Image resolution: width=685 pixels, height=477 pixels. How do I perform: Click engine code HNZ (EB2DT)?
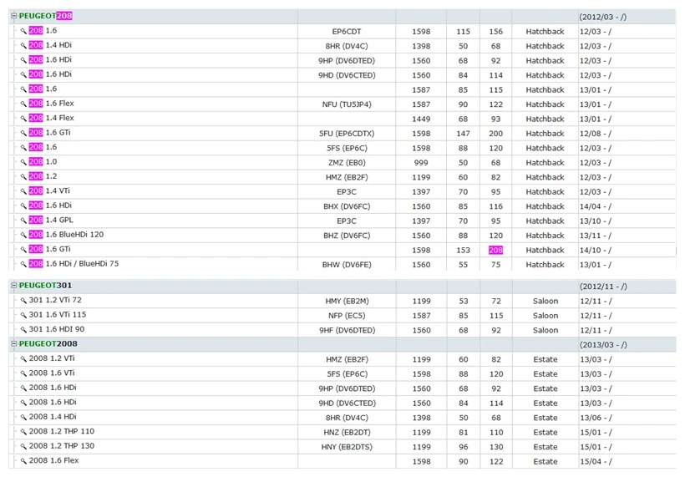(347, 432)
